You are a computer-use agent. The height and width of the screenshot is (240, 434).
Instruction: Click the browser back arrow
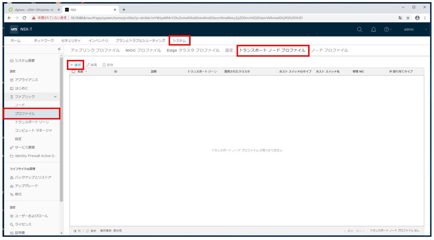pyautogui.click(x=9, y=18)
